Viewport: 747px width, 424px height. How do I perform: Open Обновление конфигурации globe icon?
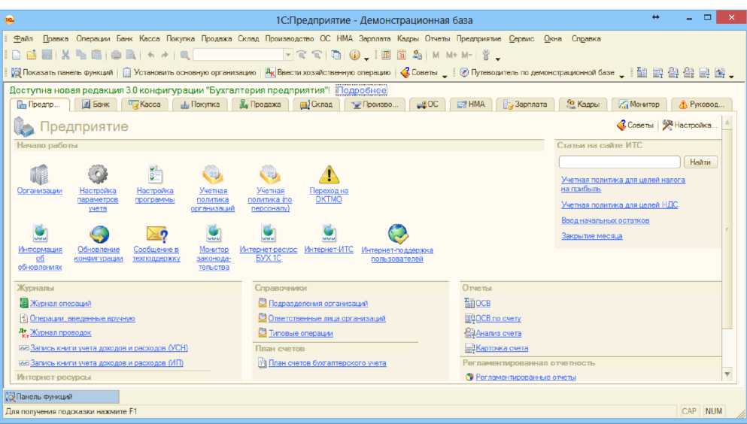[x=99, y=234]
